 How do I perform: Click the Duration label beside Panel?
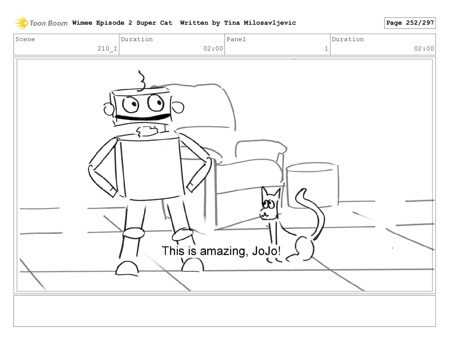click(348, 39)
